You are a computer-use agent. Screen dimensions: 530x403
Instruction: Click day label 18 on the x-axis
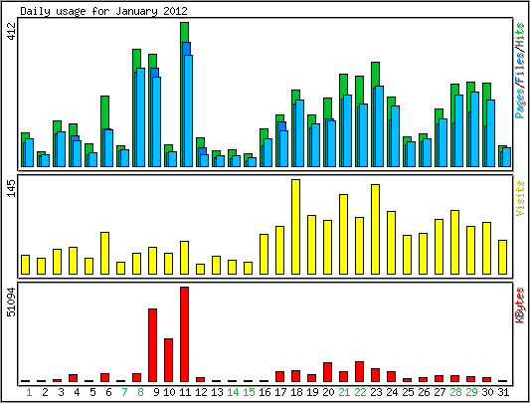(x=296, y=392)
